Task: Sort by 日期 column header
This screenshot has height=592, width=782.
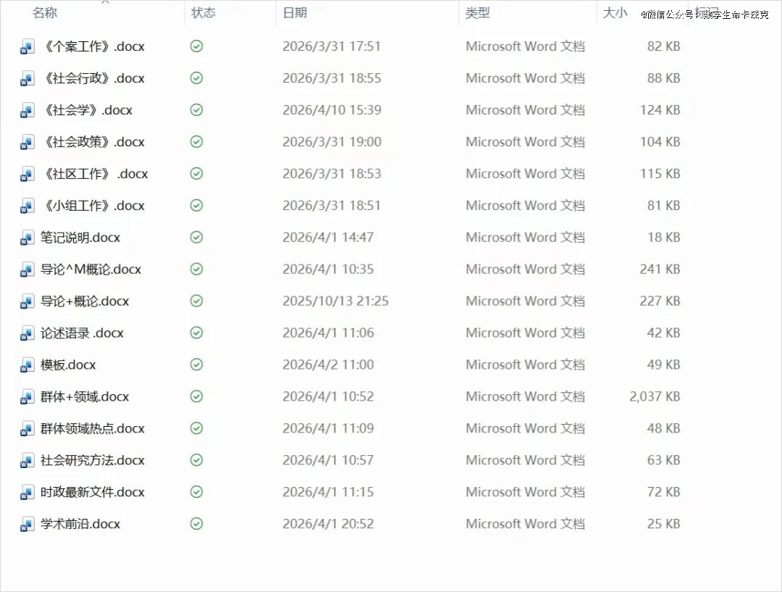Action: click(295, 13)
